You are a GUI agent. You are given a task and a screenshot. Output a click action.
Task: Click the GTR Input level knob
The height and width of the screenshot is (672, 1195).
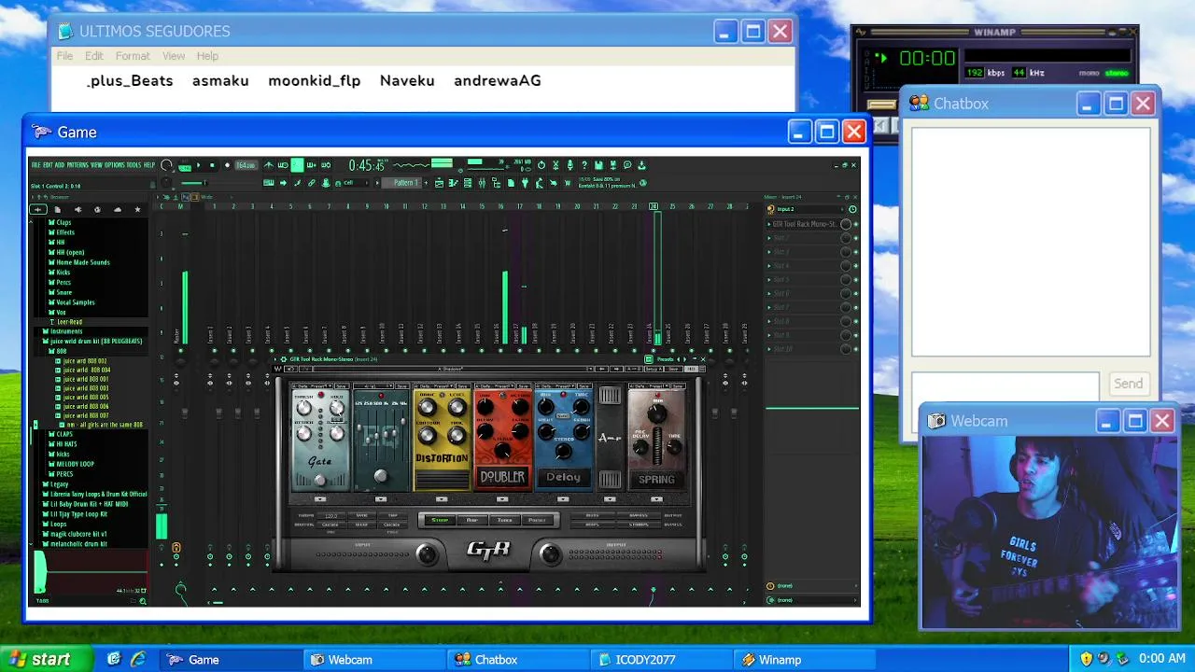click(x=427, y=554)
